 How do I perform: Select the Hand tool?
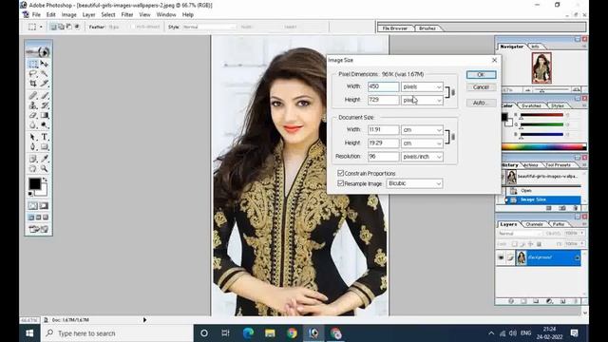pyautogui.click(x=33, y=169)
